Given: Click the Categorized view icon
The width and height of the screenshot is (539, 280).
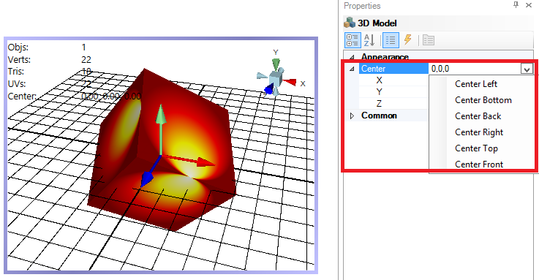Looking at the screenshot, I should point(353,40).
